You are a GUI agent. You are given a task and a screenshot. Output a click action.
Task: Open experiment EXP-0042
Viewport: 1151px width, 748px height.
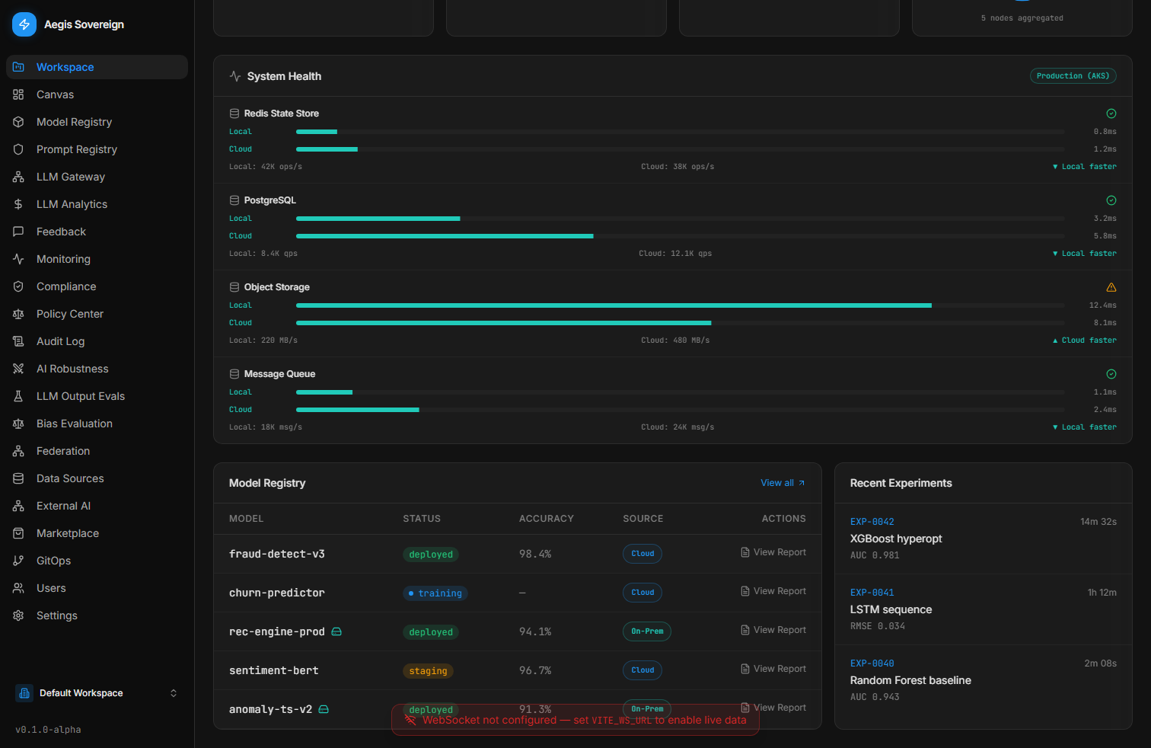(984, 539)
